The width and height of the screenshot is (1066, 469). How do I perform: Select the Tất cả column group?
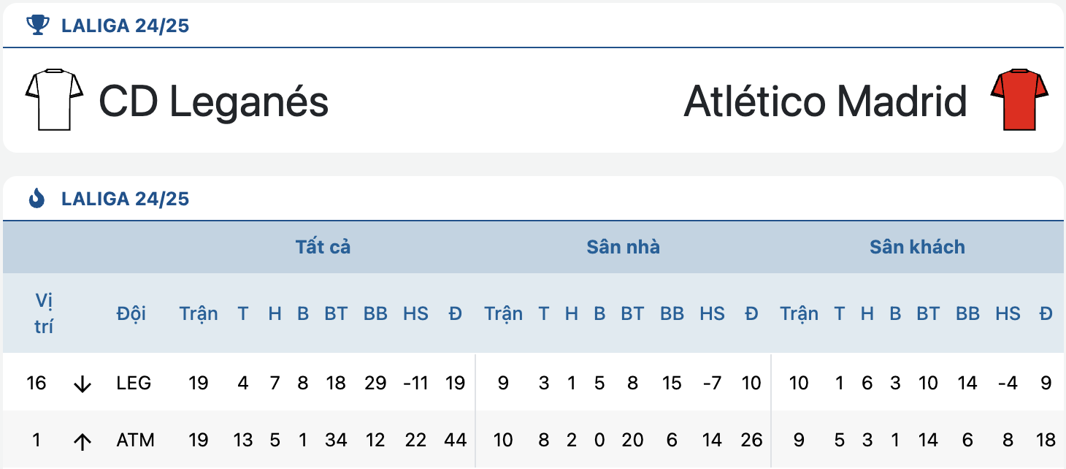[323, 247]
